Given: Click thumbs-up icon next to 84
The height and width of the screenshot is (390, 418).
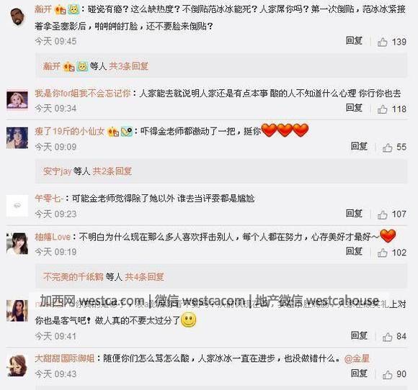Looking at the screenshot, I should coord(387,337).
